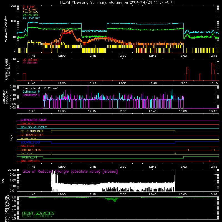The width and height of the screenshot is (222, 222).
Task: Click the 'Collimator 9' legend entry
Action: pos(31,95)
